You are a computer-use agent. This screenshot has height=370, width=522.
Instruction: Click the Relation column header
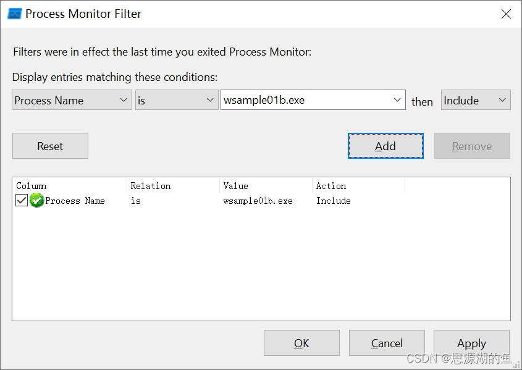coord(173,186)
